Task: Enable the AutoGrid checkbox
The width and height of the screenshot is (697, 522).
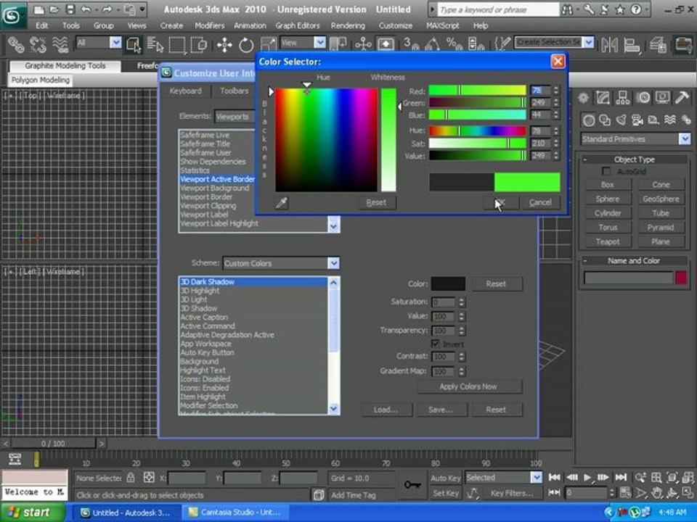Action: pos(606,171)
